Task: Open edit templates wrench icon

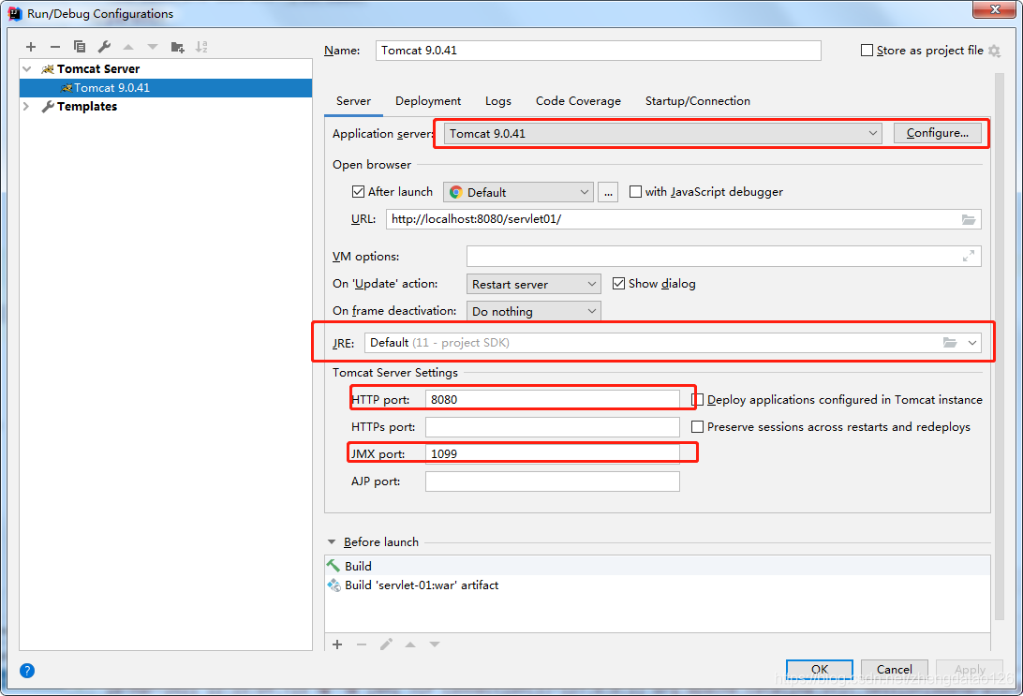Action: pos(104,47)
